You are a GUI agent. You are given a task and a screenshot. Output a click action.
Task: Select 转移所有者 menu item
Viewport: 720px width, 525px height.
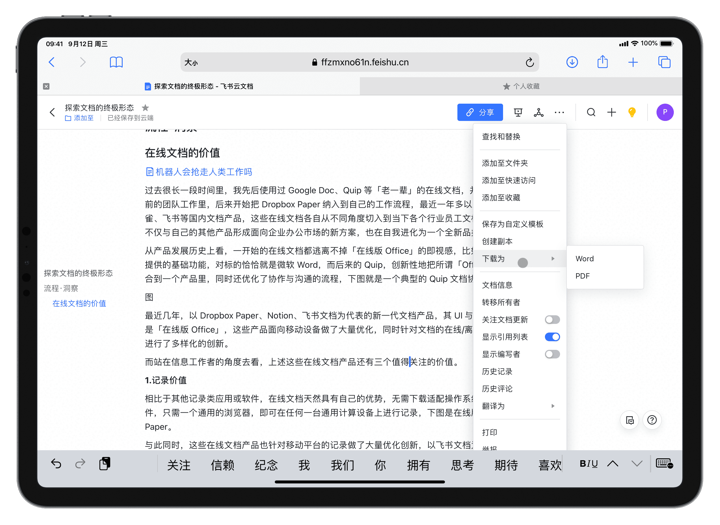pyautogui.click(x=520, y=302)
